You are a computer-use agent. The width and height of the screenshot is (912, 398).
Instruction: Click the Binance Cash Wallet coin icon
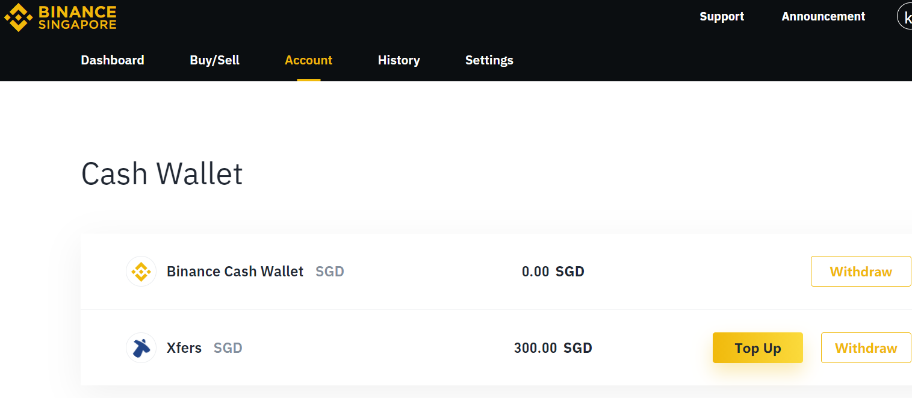pyautogui.click(x=141, y=272)
